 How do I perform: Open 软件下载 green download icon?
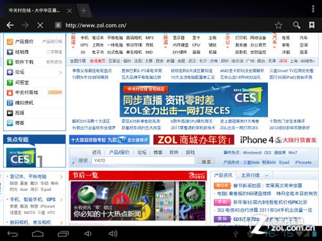point(10,62)
